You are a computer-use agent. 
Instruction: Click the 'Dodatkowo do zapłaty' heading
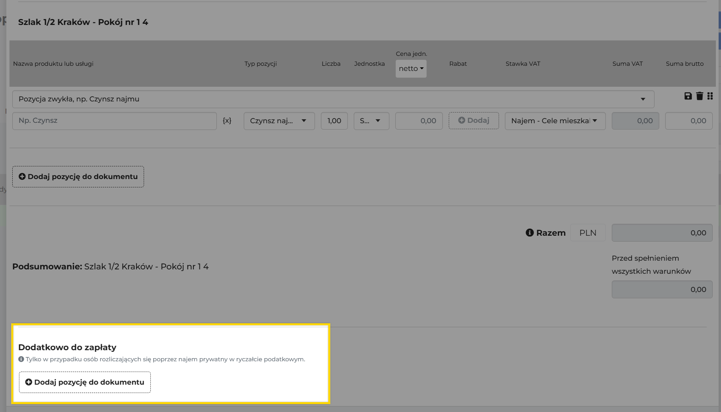click(67, 347)
